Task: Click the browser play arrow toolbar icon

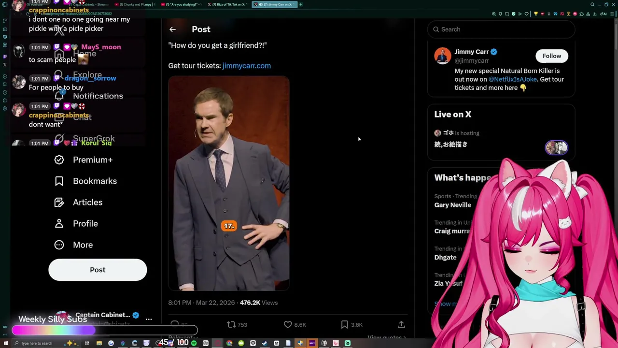Action: coord(520,14)
